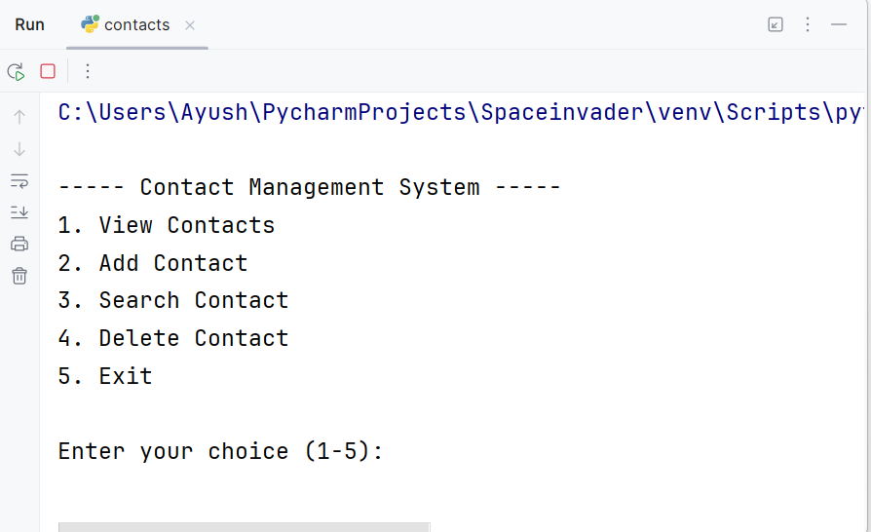Rerun the contacts script
The width and height of the screenshot is (871, 532).
point(17,72)
